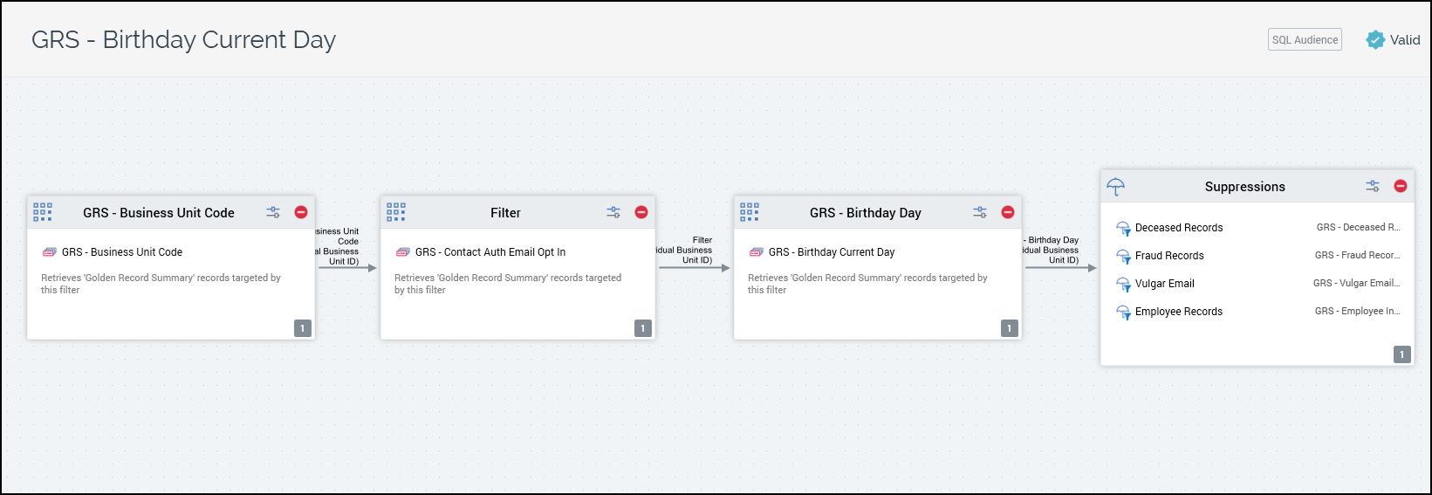Select GRS - Birthday Current Day filter item
This screenshot has height=495, width=1432.
pyautogui.click(x=831, y=252)
